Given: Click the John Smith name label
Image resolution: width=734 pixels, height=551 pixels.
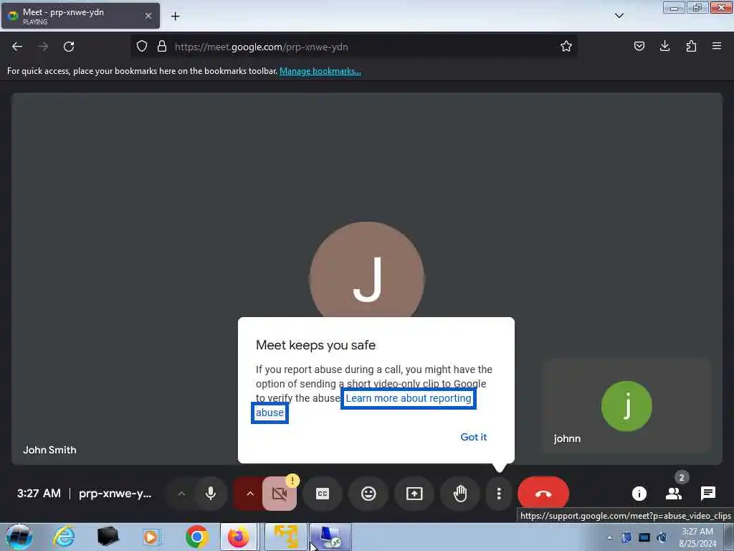Looking at the screenshot, I should (49, 450).
